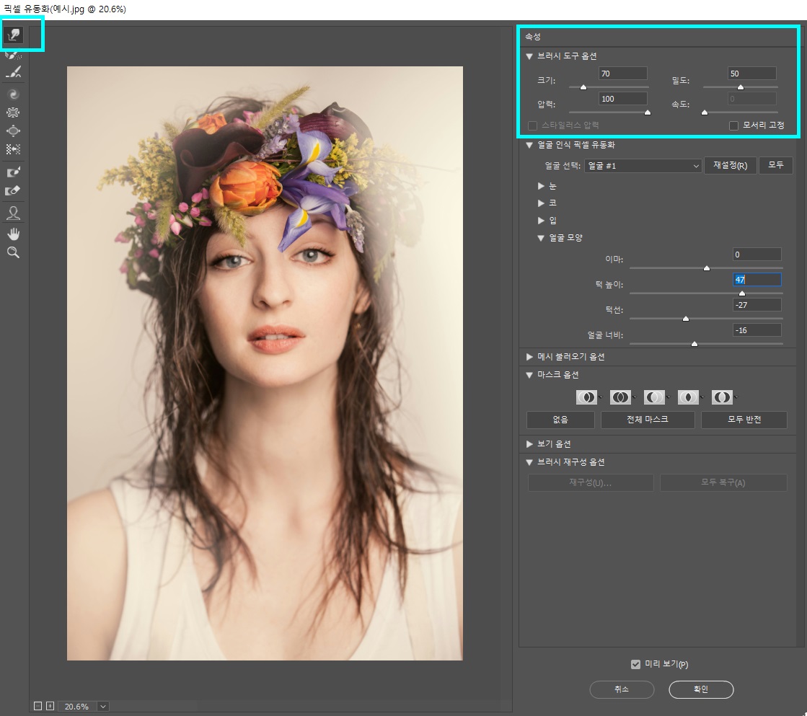Image resolution: width=807 pixels, height=716 pixels.
Task: Open the 얼굴 선택 dropdown showing 얼굴 #1
Action: (x=643, y=166)
